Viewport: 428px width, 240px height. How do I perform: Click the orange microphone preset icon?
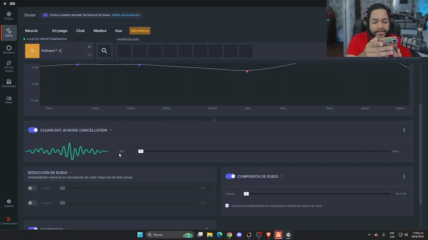point(32,51)
